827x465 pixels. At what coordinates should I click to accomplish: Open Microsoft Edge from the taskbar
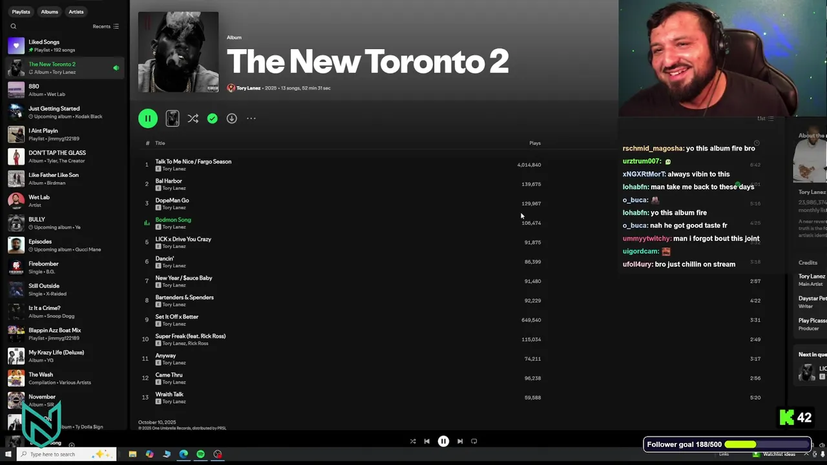[x=183, y=454]
